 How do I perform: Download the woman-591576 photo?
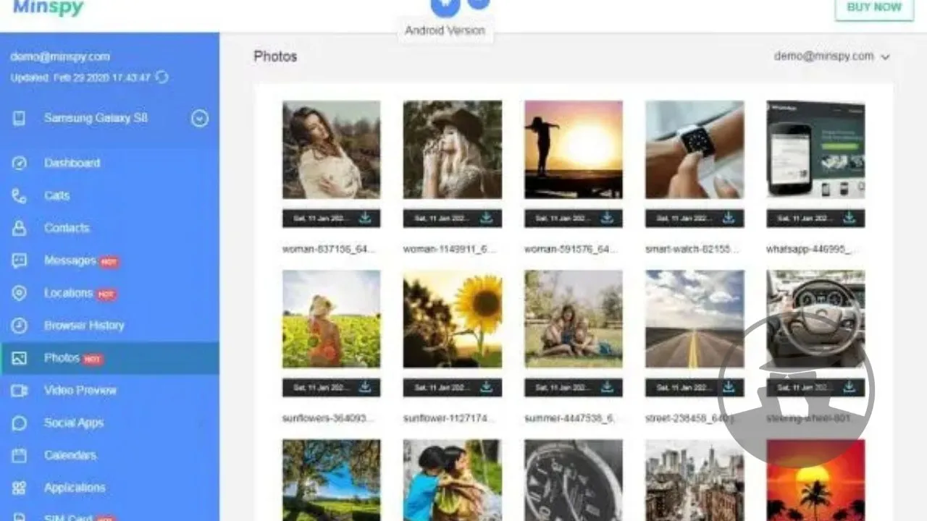click(608, 218)
